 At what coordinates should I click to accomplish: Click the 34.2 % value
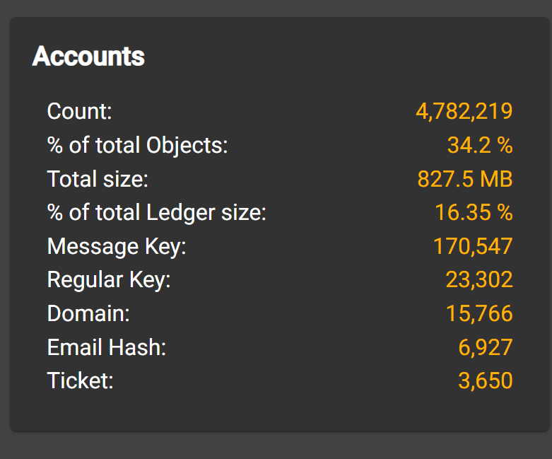tap(480, 145)
